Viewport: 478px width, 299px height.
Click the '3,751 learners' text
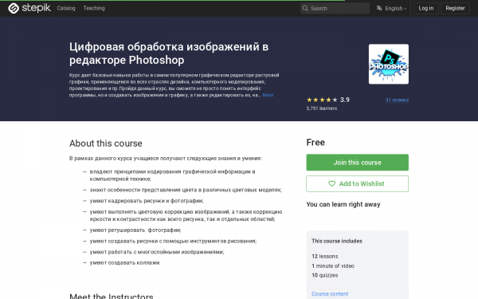point(322,108)
